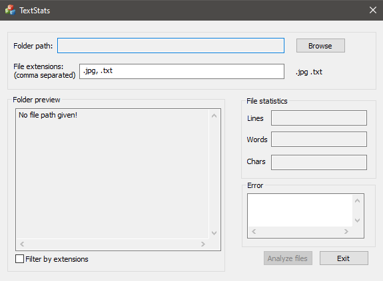383x281 pixels.
Task: Click inside the Error message text area
Action: click(300, 211)
